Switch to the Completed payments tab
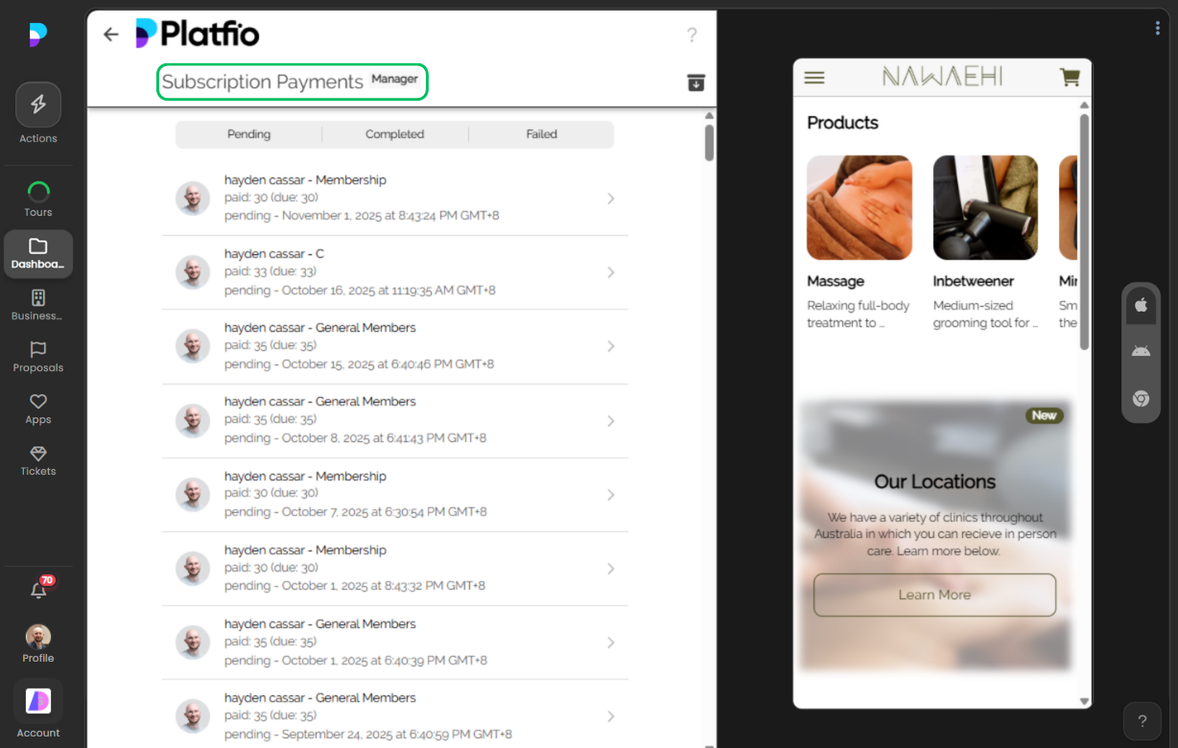This screenshot has width=1178, height=748. 394,134
